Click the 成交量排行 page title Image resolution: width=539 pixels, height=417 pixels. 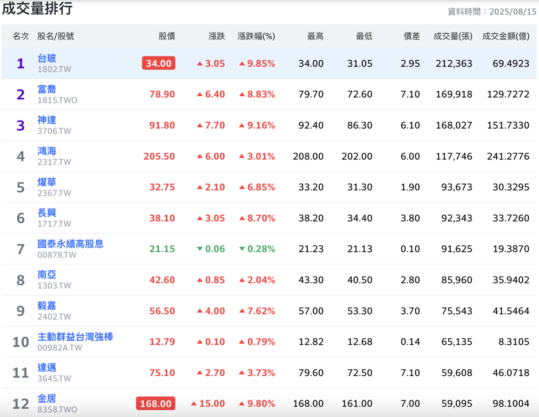[x=37, y=9]
